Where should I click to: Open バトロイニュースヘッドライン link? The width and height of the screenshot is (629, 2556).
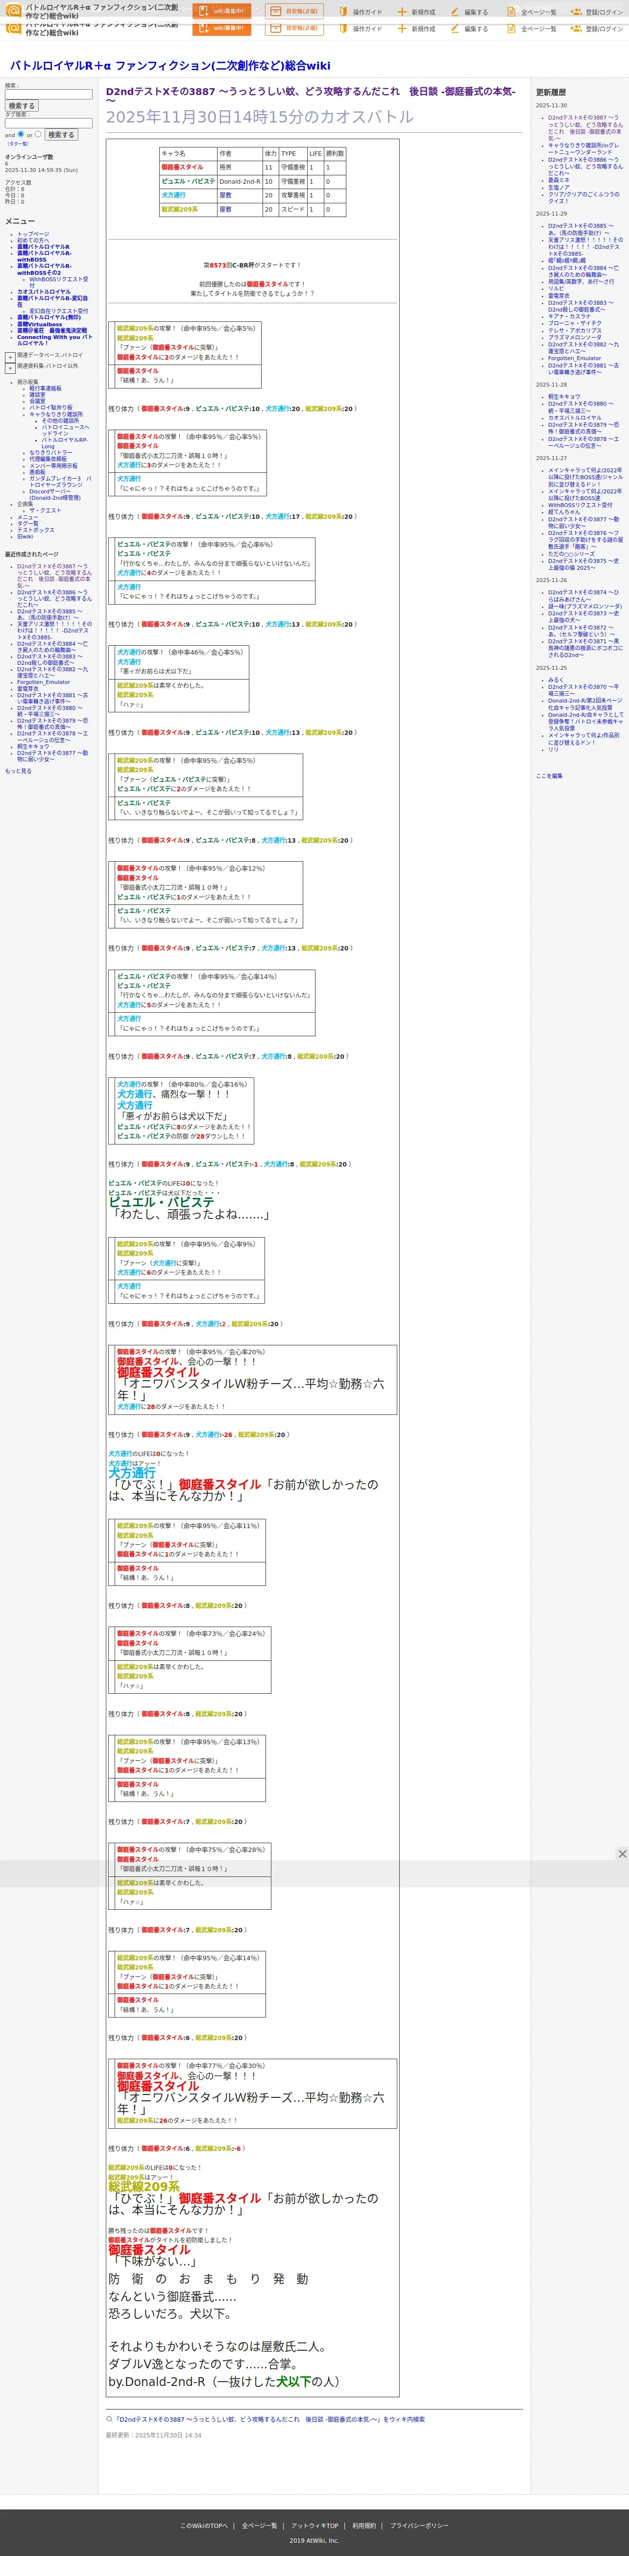coord(66,430)
